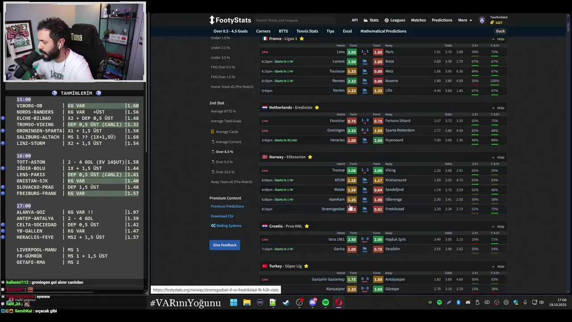Click microphone icon in system tray
This screenshot has width=572, height=322.
point(525,303)
